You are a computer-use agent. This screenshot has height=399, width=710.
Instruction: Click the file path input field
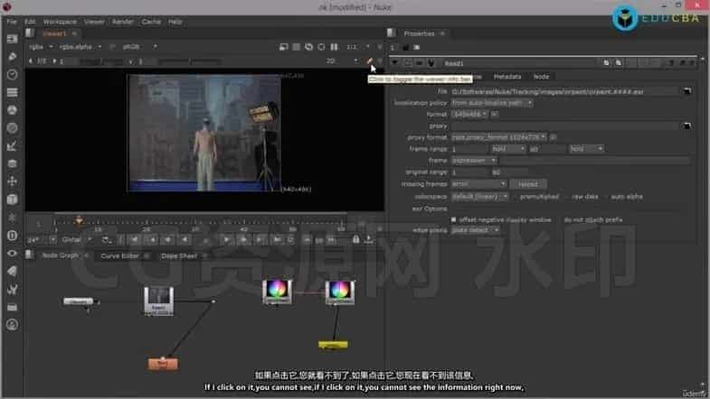tap(564, 91)
